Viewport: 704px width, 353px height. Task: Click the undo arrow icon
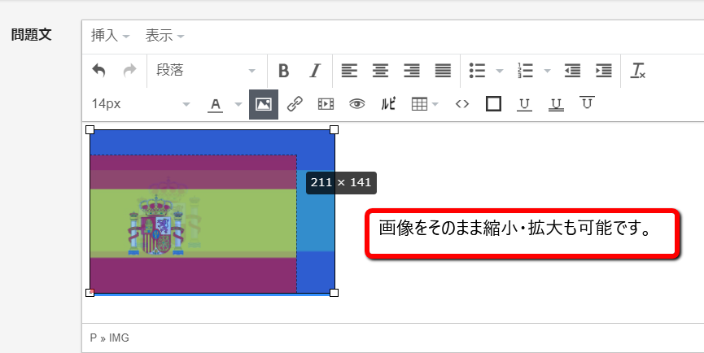coord(98,71)
